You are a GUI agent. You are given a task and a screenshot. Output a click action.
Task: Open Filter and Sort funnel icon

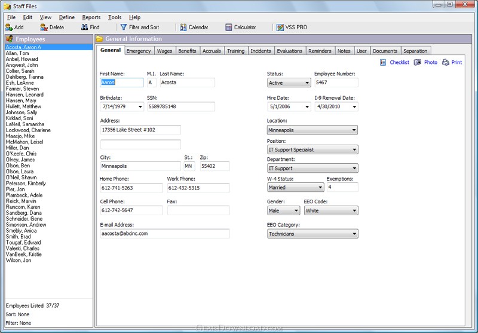(x=124, y=27)
